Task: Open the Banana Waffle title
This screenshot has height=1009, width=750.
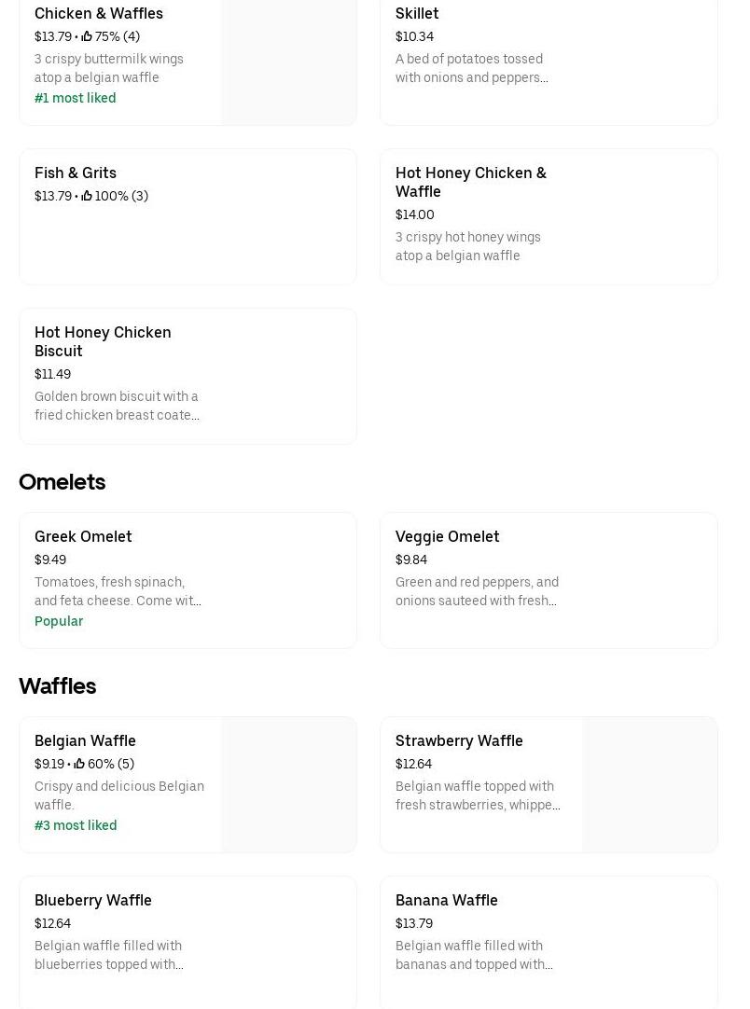Action: [x=446, y=901]
